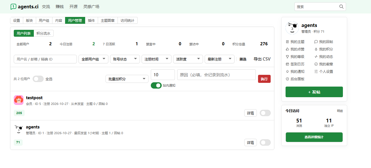The image size is (371, 168).
Task: Toggle the selection switch for agents row
Action: (265, 142)
